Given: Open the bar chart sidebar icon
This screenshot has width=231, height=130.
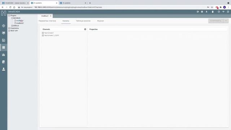Looking at the screenshot, I should click(4, 55).
